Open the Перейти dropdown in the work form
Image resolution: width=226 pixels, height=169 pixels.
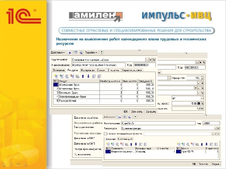91,53
